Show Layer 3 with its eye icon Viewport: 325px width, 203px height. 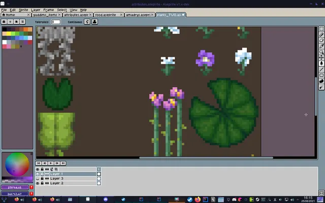[38, 179]
